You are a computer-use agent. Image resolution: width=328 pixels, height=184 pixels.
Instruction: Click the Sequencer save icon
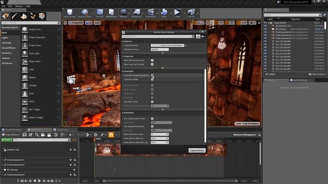click(x=25, y=135)
